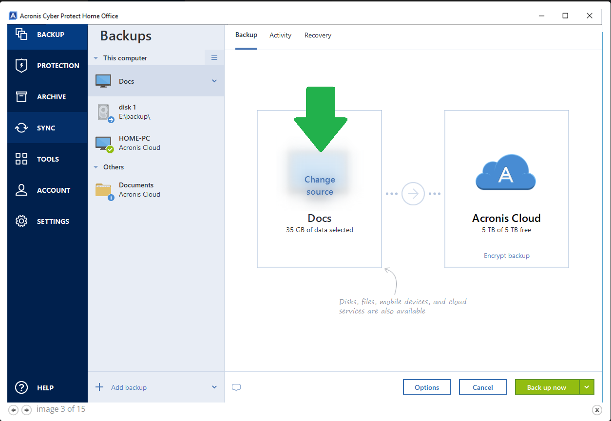This screenshot has height=421, width=611.
Task: Maximize the Acronis window
Action: (565, 16)
